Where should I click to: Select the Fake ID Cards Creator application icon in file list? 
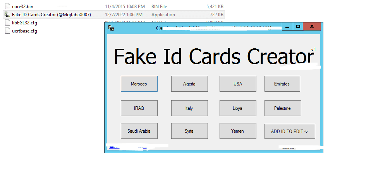tap(7, 15)
